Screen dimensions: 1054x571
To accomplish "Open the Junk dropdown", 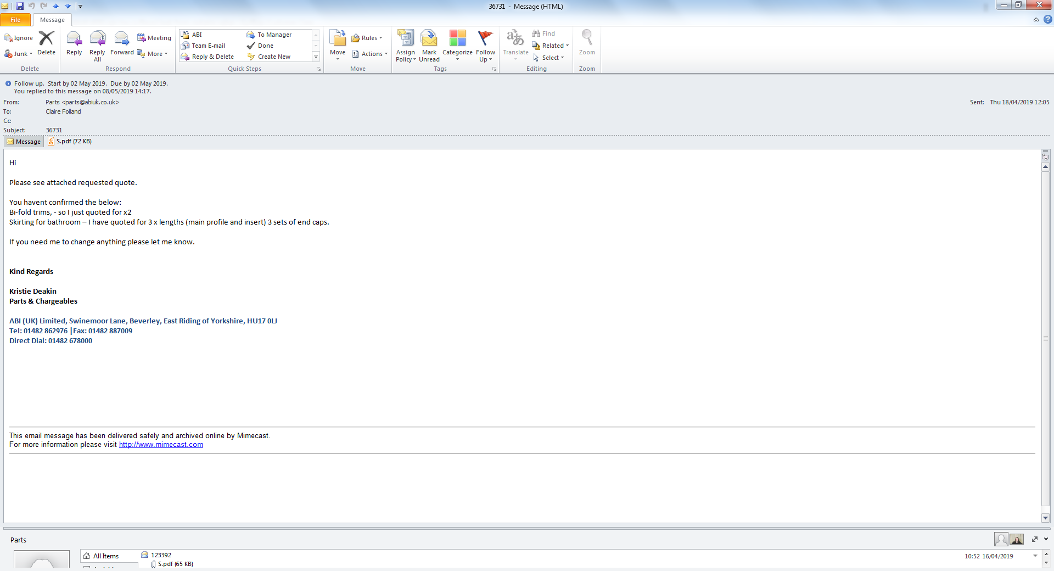I will (x=19, y=54).
